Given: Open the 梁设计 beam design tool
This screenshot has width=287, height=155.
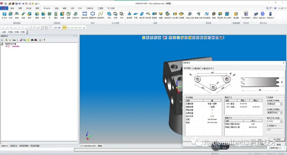Looking at the screenshot, I should [x=256, y=15].
